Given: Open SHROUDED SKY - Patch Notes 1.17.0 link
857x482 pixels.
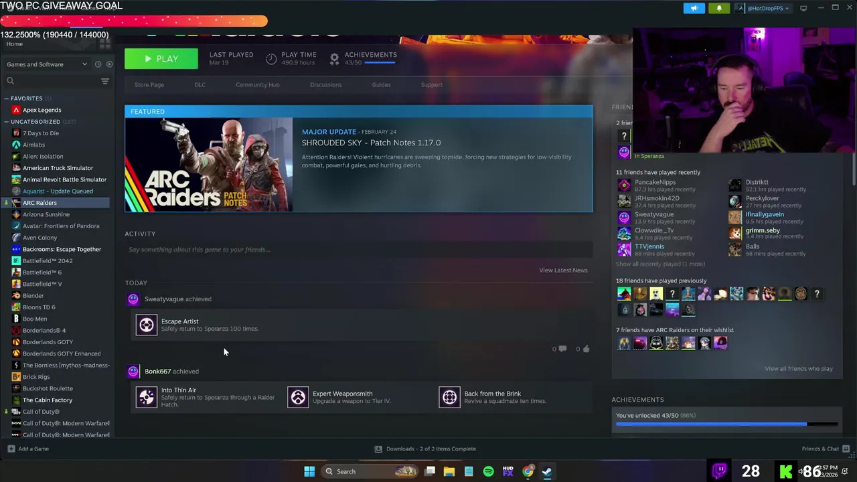Looking at the screenshot, I should [371, 143].
